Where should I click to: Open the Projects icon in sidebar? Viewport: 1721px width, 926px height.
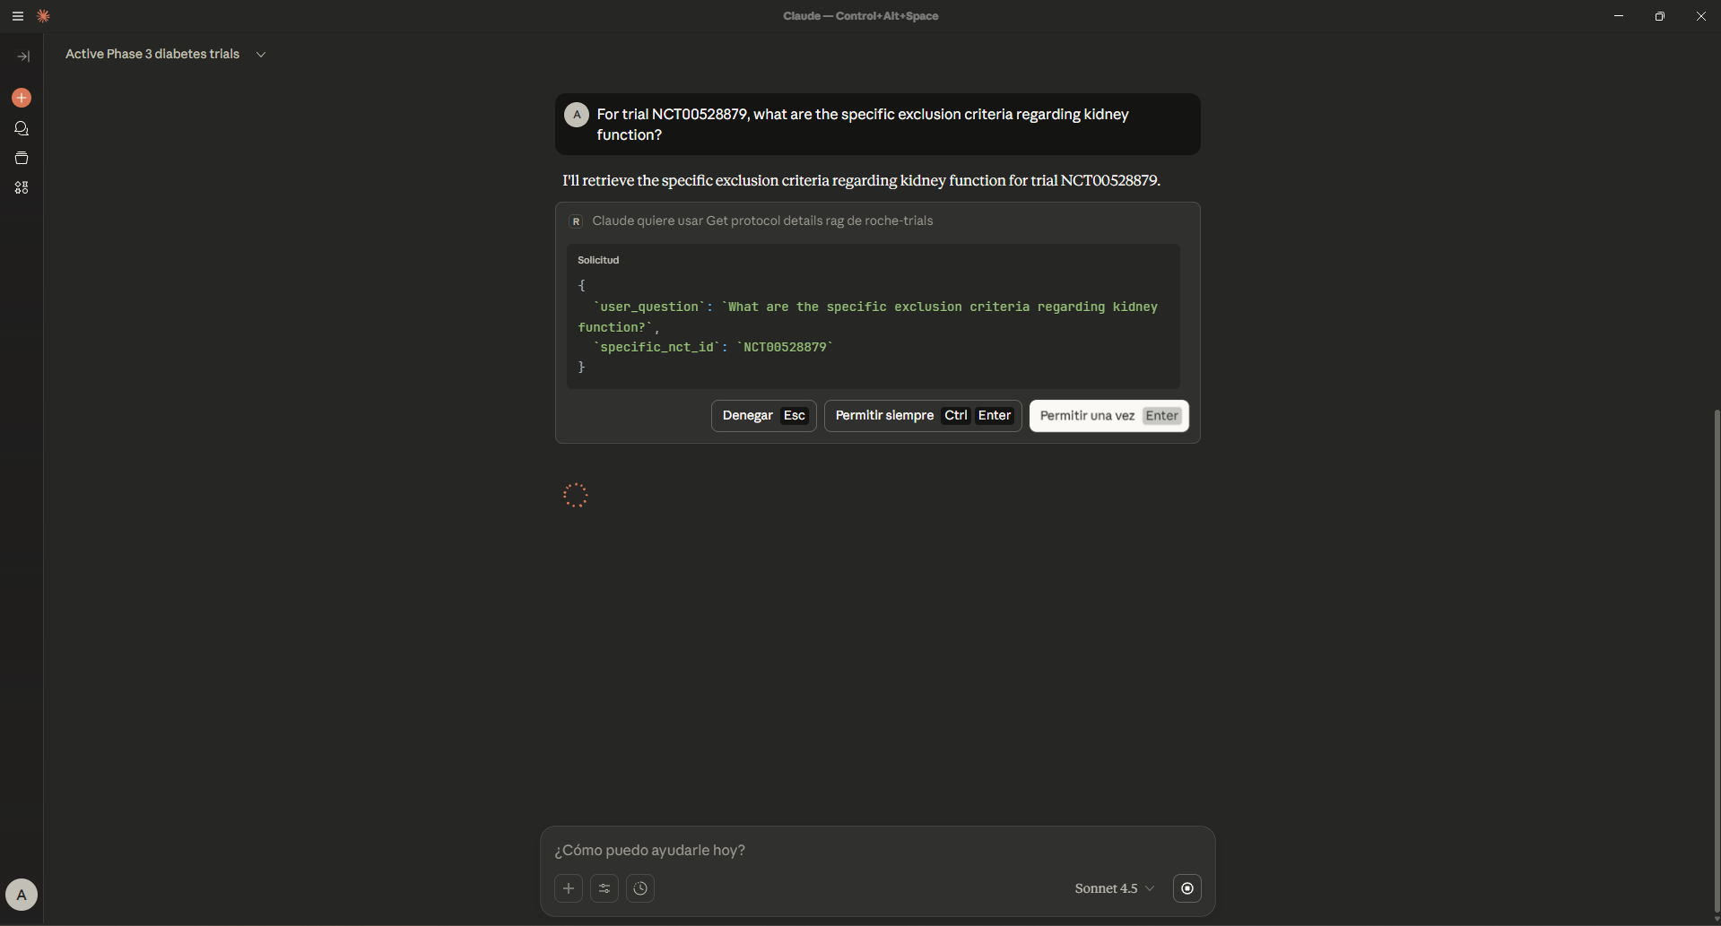coord(22,159)
